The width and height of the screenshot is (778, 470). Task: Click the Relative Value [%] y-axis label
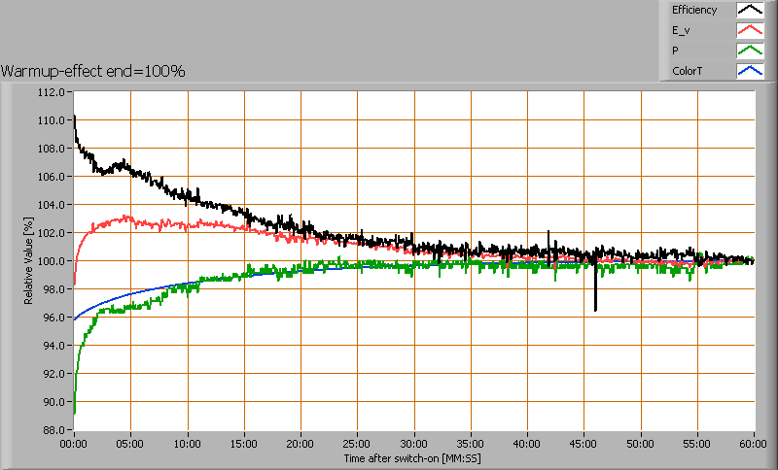[29, 260]
